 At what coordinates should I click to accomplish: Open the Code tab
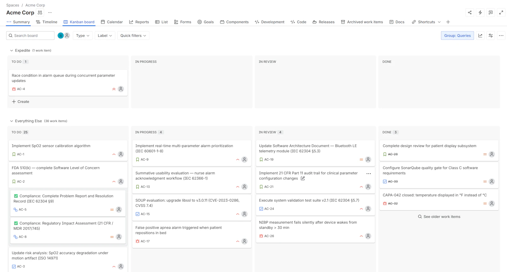point(298,22)
